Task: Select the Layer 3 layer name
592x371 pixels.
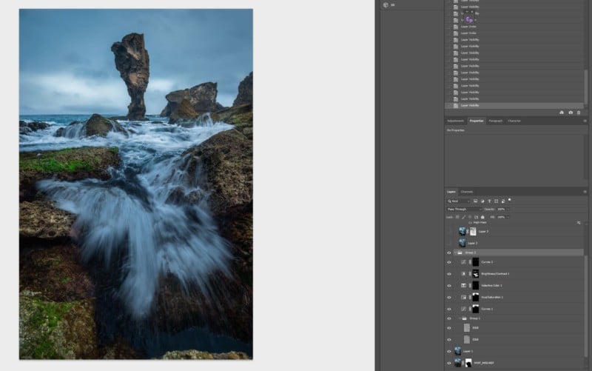Action: pyautogui.click(x=483, y=231)
